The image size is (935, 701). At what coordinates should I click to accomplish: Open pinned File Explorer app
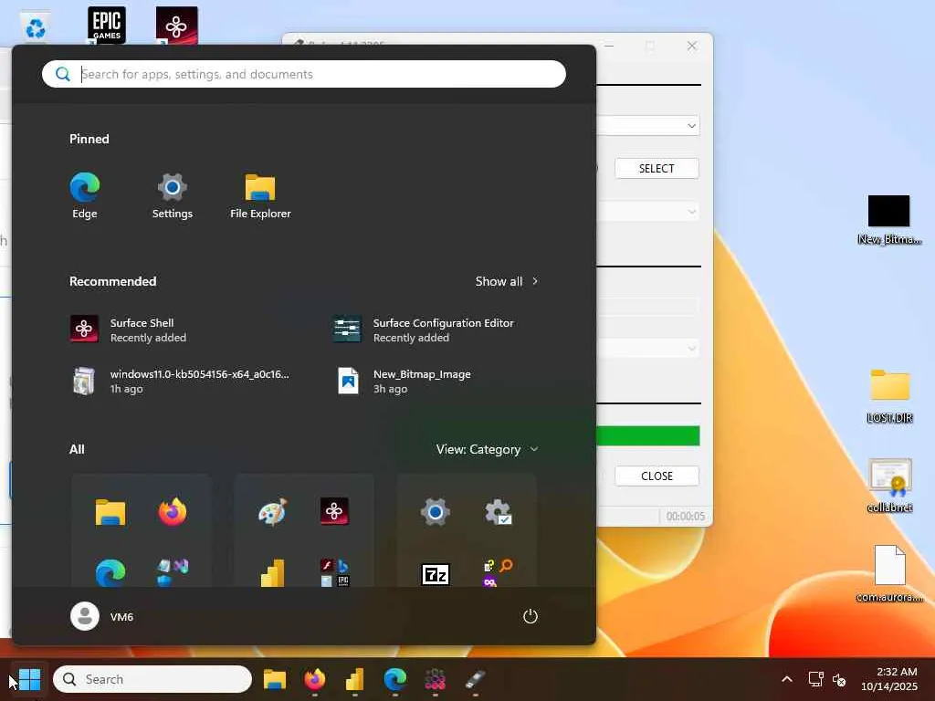point(260,196)
